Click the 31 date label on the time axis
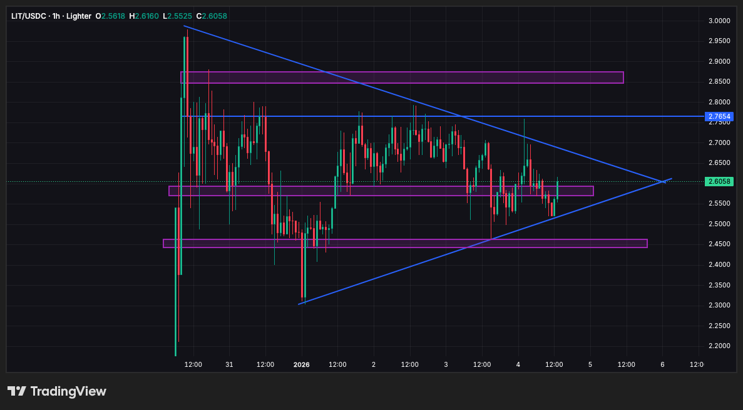Viewport: 743px width, 410px height. click(x=229, y=364)
